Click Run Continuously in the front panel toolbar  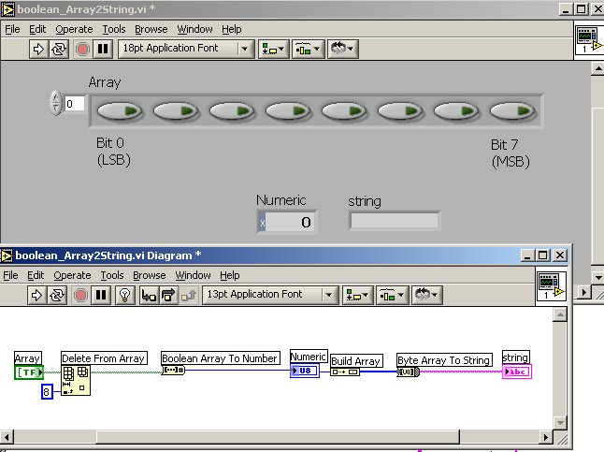point(59,49)
